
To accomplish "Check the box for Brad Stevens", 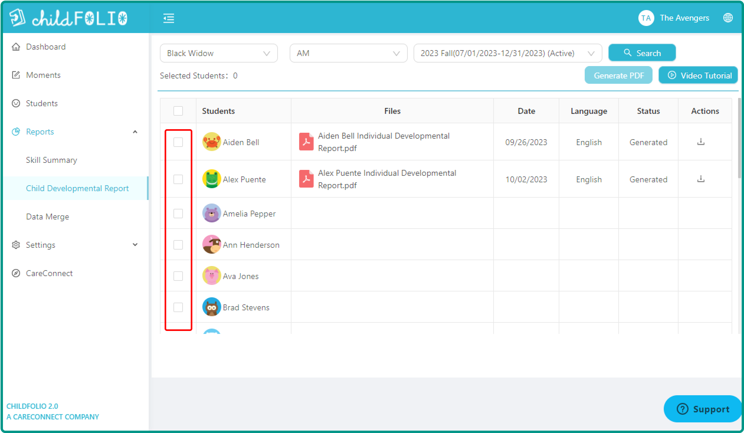I will click(x=178, y=308).
